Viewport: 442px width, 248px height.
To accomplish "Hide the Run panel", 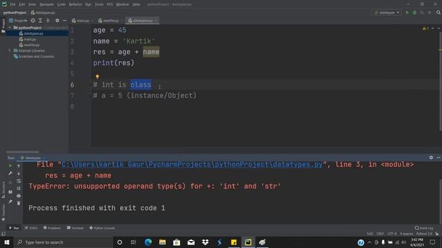I will tap(439, 158).
